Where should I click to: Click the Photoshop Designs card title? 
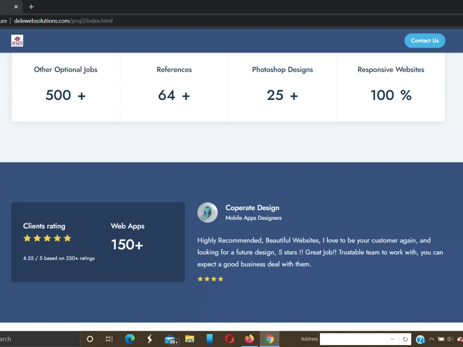click(x=282, y=70)
